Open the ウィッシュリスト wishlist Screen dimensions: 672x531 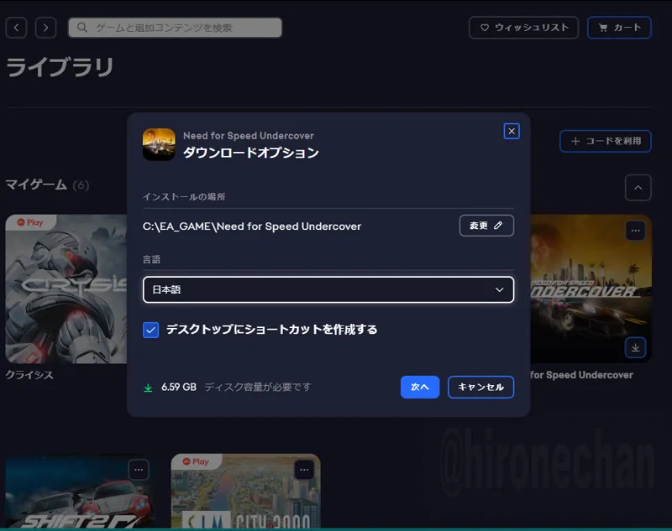pos(523,28)
